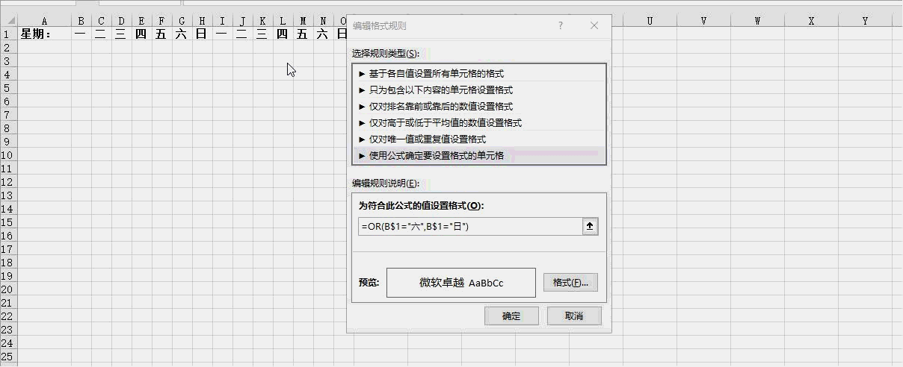Select the column Y header
Image resolution: width=903 pixels, height=367 pixels.
click(865, 21)
